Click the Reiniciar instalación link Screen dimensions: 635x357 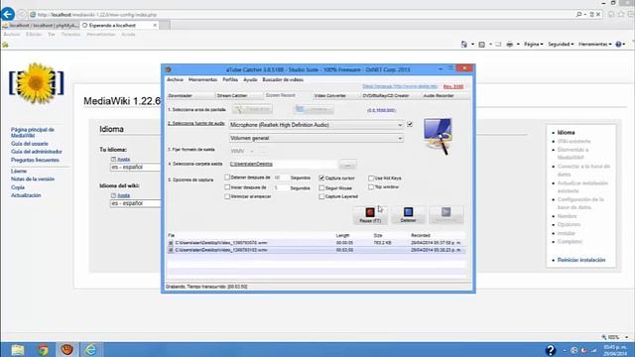(581, 260)
